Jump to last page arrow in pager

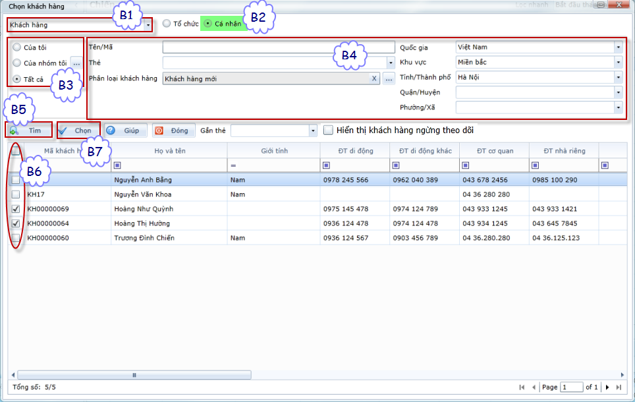click(x=620, y=388)
